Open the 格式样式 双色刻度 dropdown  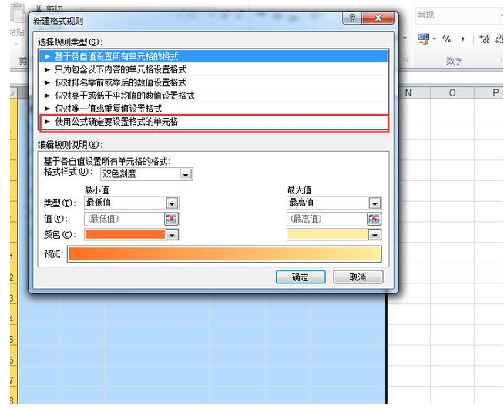[x=186, y=174]
